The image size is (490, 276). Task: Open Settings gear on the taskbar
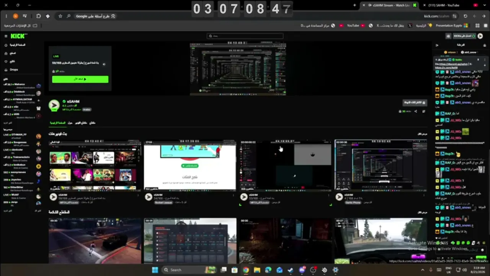(335, 270)
